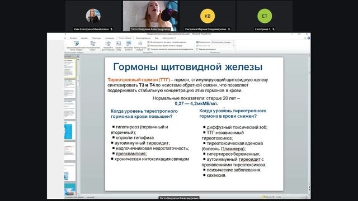Switch to Normal view in status bar

265,197
